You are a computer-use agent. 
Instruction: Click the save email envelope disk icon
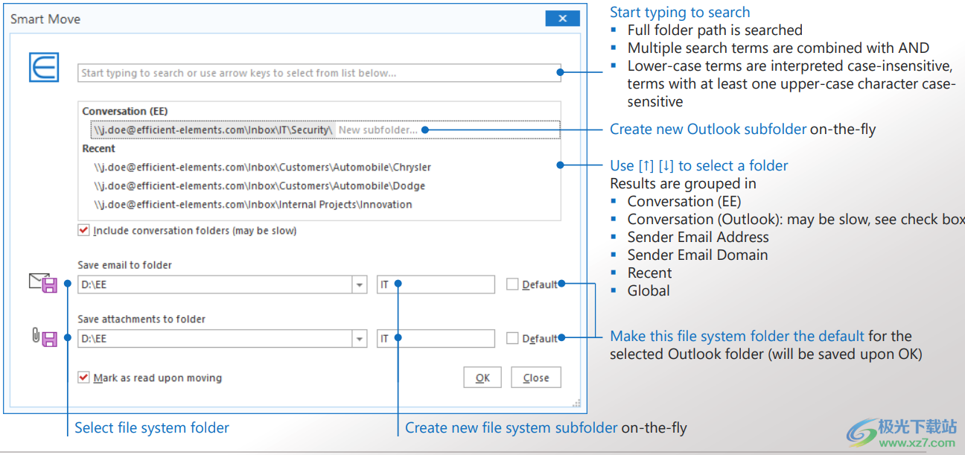pyautogui.click(x=43, y=283)
